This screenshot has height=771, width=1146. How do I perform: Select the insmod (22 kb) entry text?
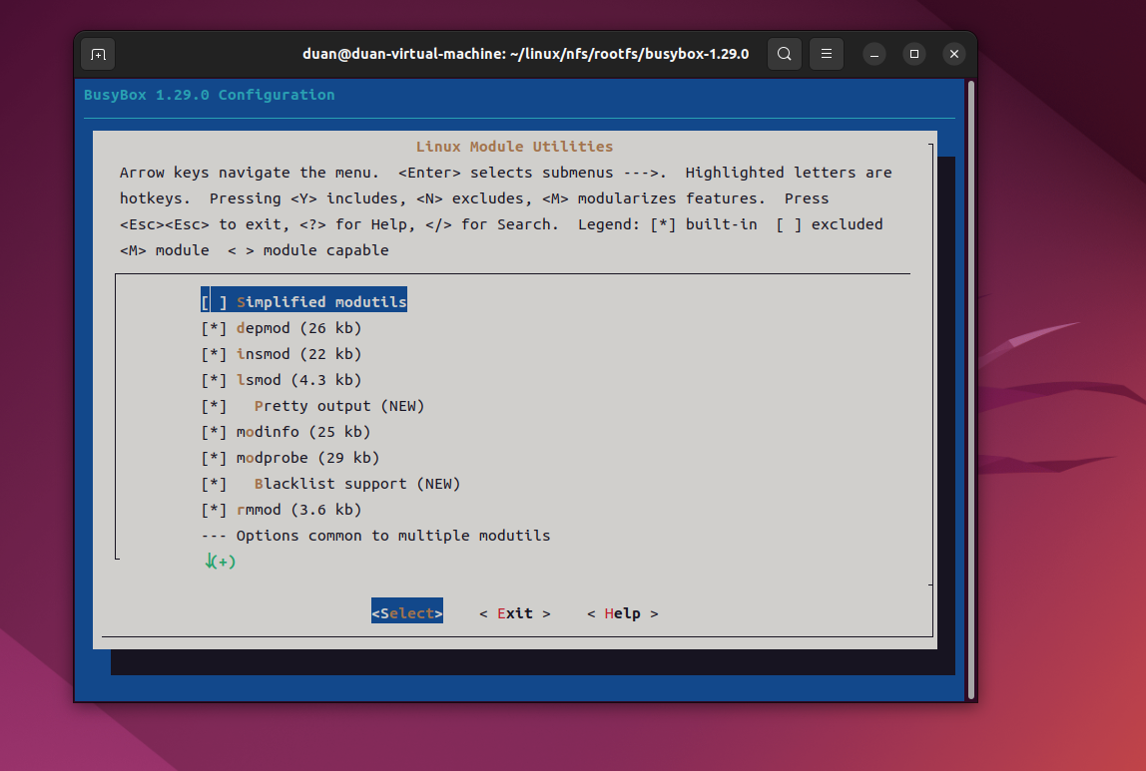(x=298, y=354)
